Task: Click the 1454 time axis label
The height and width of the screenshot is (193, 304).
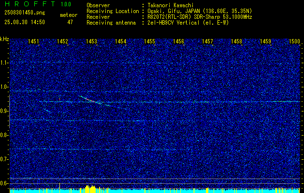Action: pyautogui.click(x=121, y=41)
